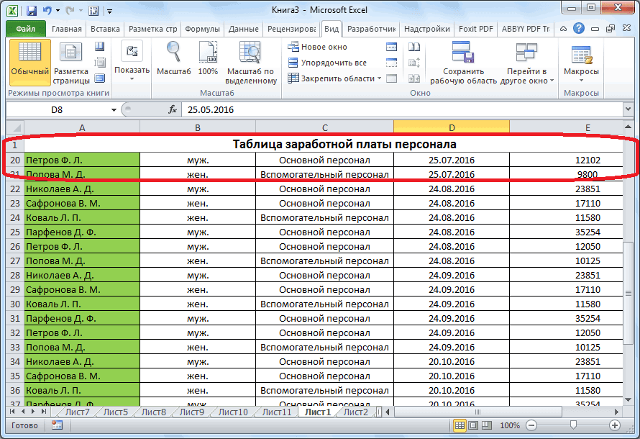
Task: Open the Масштаб zoom dialog
Action: [x=173, y=60]
